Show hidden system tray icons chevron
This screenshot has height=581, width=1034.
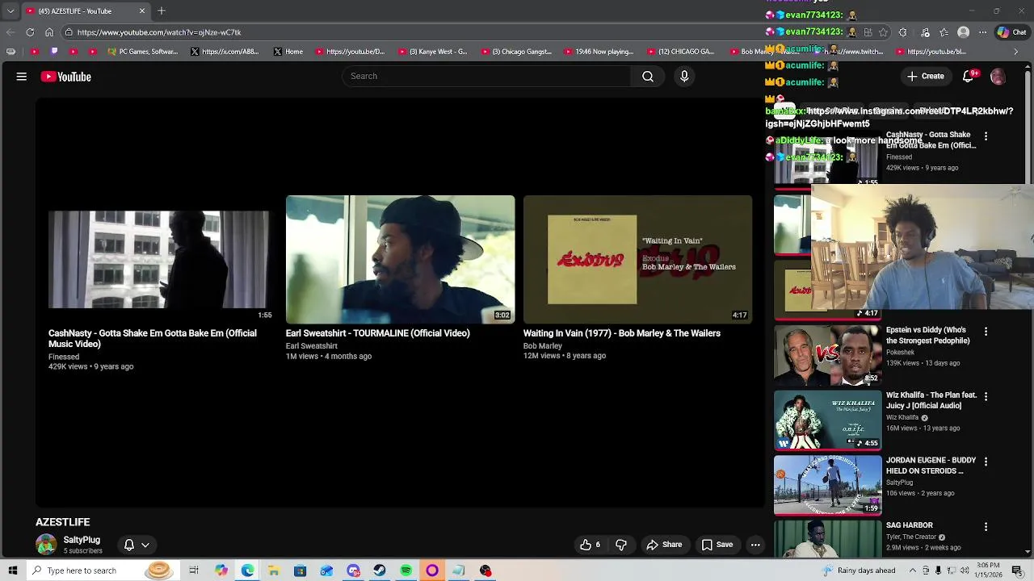912,571
